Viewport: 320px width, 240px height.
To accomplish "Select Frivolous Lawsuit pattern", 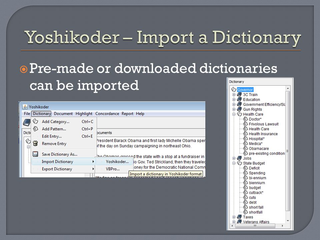I will coord(264,124).
